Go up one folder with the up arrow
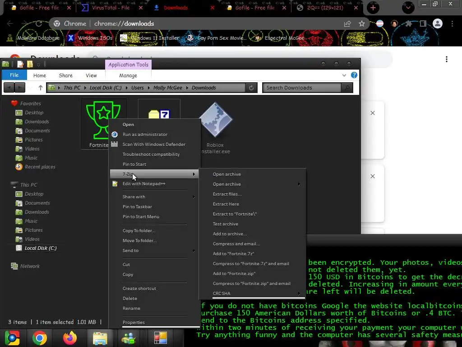This screenshot has height=347, width=462. pyautogui.click(x=40, y=88)
